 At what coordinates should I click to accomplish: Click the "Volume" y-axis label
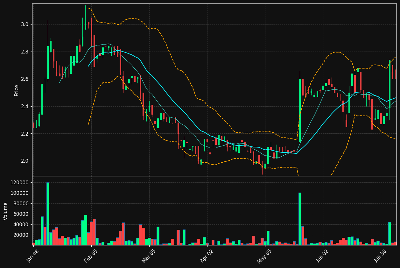[x=6, y=211]
